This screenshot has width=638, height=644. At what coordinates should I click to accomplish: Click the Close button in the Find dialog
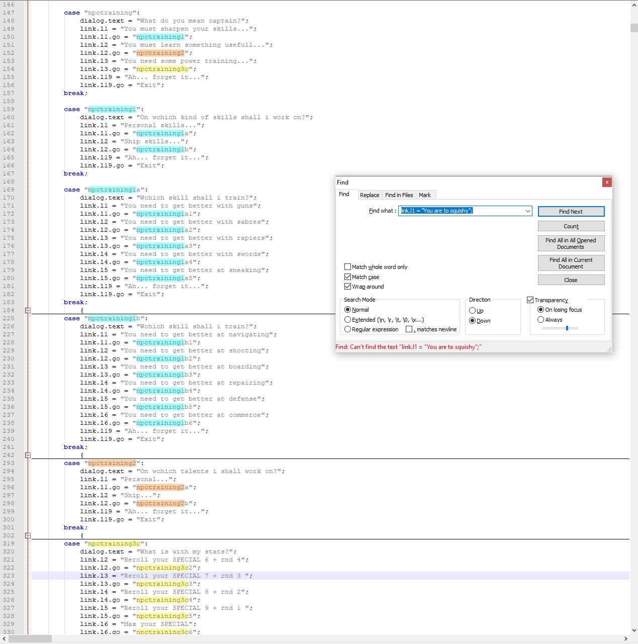(571, 280)
